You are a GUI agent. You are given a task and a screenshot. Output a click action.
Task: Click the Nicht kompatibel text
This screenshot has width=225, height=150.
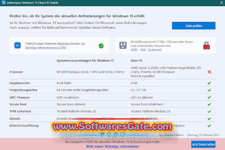point(142,76)
